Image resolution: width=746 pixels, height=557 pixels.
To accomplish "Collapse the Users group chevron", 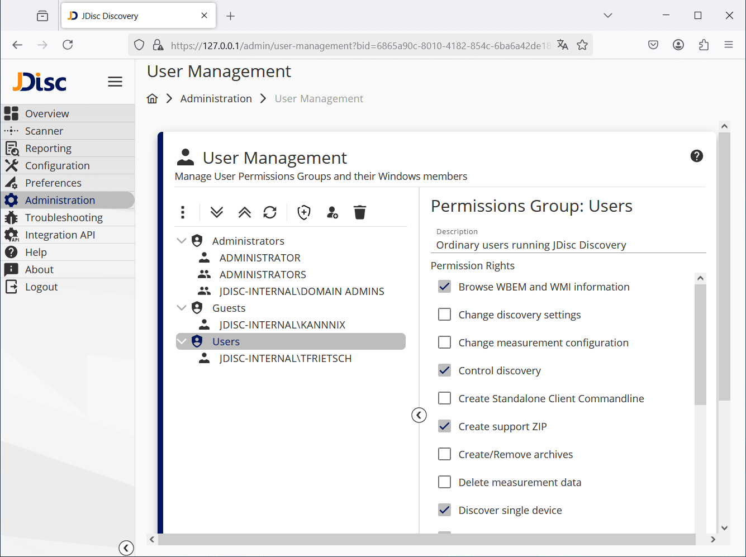I will click(181, 341).
